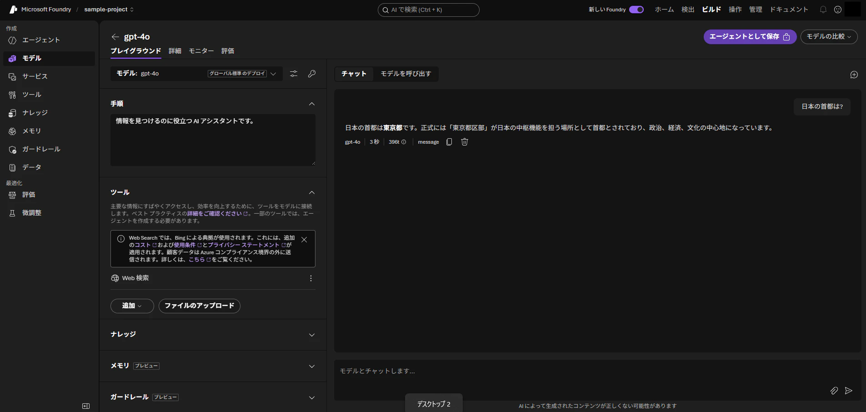Go to ホーム in top navigation
This screenshot has width=866, height=412.
pyautogui.click(x=665, y=10)
